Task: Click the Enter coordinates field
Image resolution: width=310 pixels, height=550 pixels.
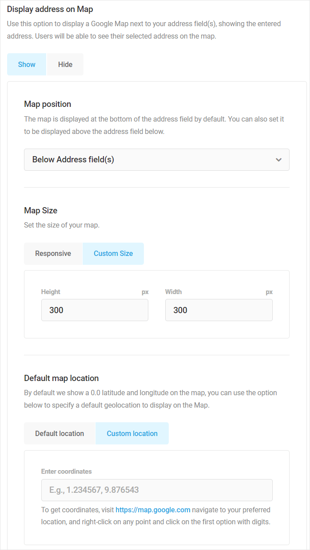Action: (x=157, y=490)
